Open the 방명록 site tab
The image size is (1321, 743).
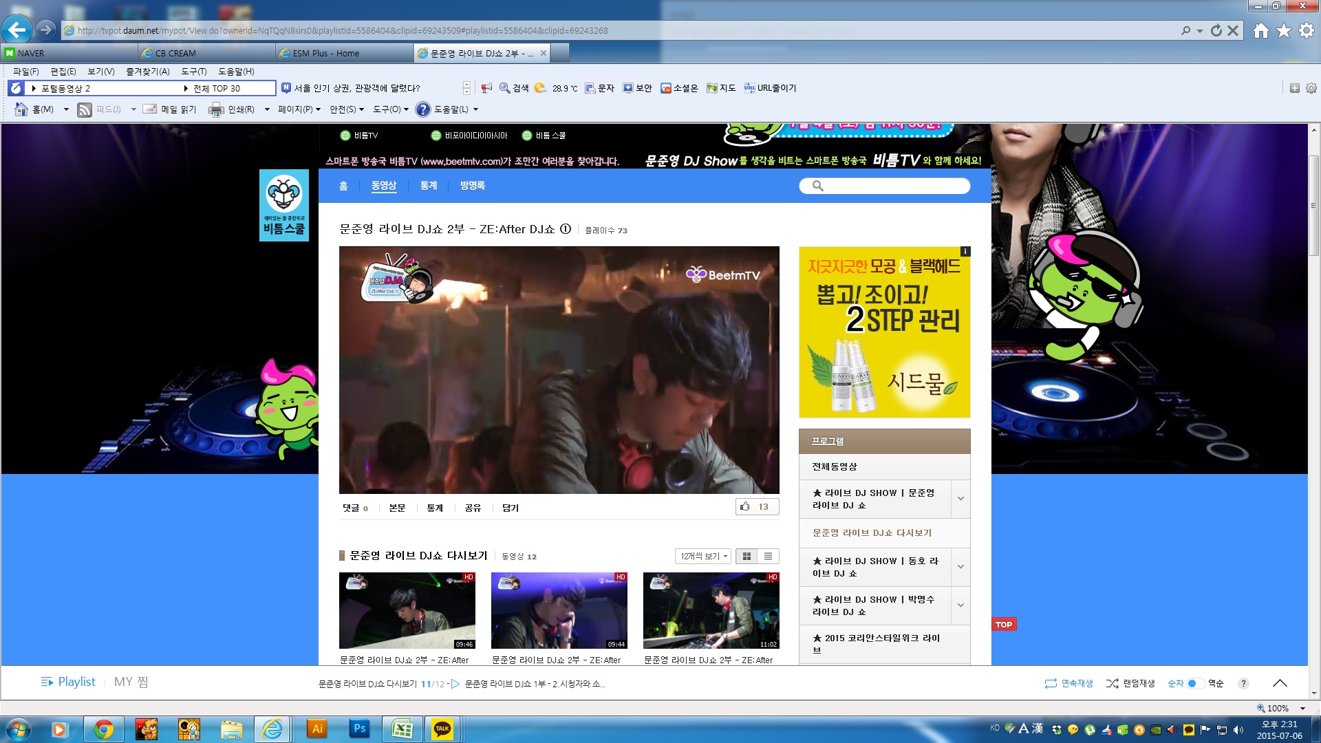click(x=473, y=186)
